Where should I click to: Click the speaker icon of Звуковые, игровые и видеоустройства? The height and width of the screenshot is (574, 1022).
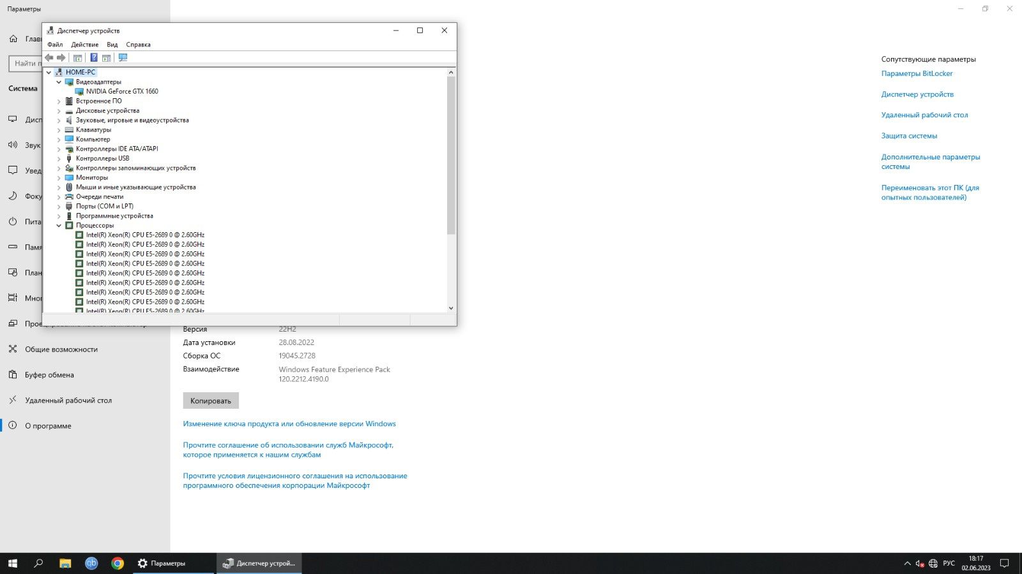pos(69,120)
